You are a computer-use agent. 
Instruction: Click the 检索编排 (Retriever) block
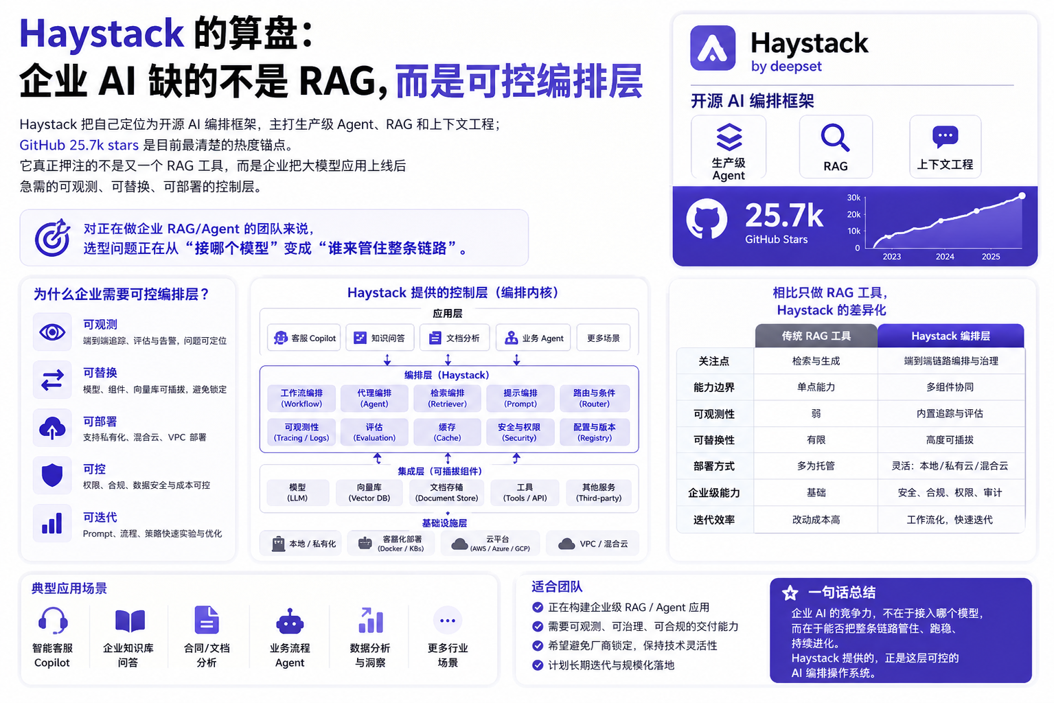[448, 398]
